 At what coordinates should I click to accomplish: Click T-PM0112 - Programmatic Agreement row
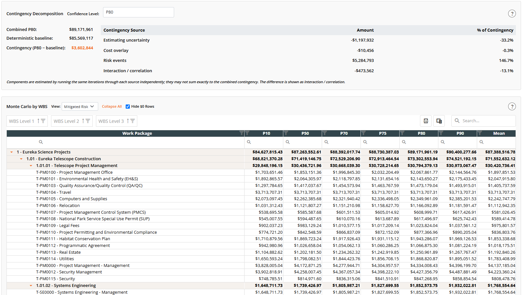pyautogui.click(x=261, y=246)
